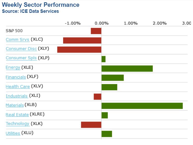Screen dimensions: 193x145
Task: Follow the Energy sector link
Action: 13,67
